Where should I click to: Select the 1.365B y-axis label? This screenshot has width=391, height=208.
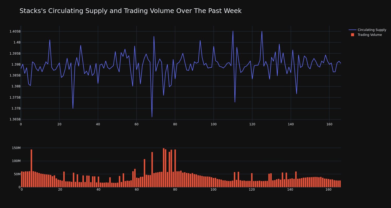click(15, 119)
